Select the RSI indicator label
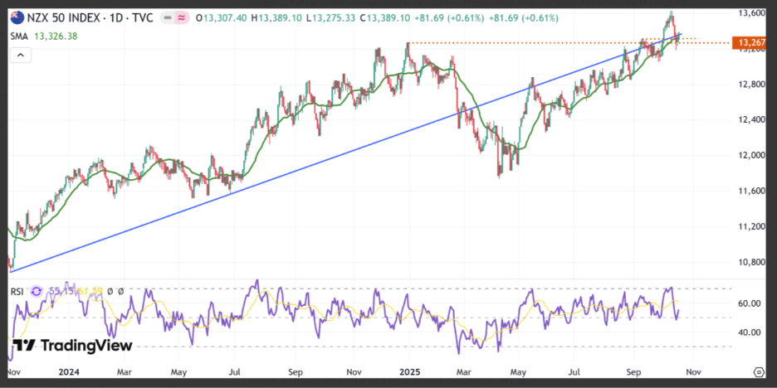The width and height of the screenshot is (777, 388). pos(17,292)
